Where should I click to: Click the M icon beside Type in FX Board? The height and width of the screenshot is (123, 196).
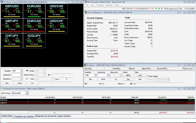click(x=27, y=79)
